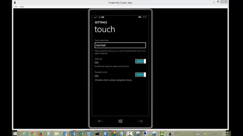Image resolution: width=243 pixels, height=136 pixels.
Task: Open Excel from the taskbar
Action: click(x=81, y=133)
